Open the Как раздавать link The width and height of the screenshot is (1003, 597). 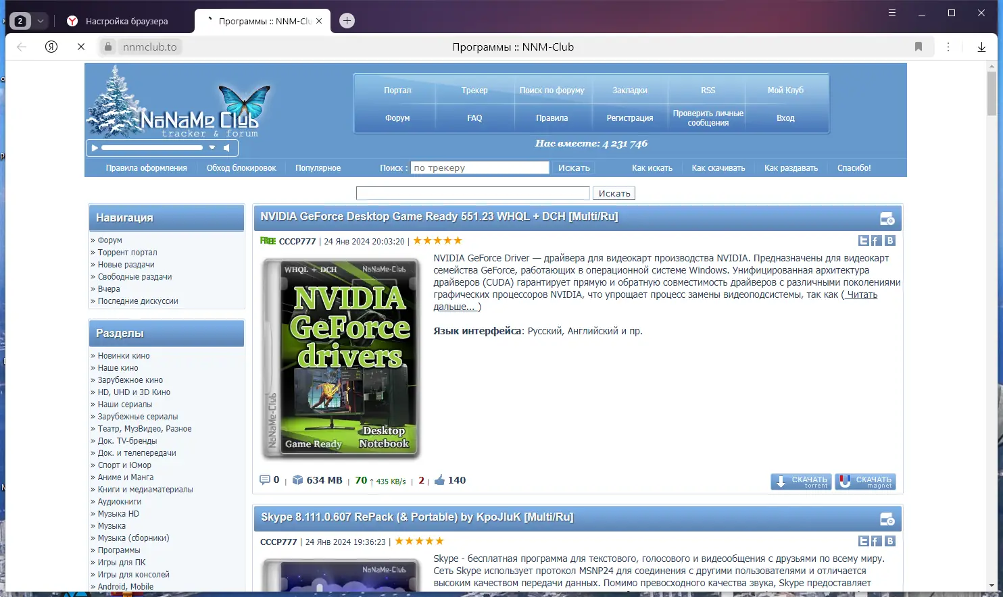pyautogui.click(x=791, y=168)
